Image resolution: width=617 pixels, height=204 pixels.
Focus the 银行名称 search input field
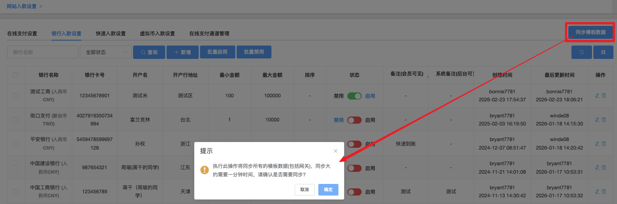click(x=42, y=52)
